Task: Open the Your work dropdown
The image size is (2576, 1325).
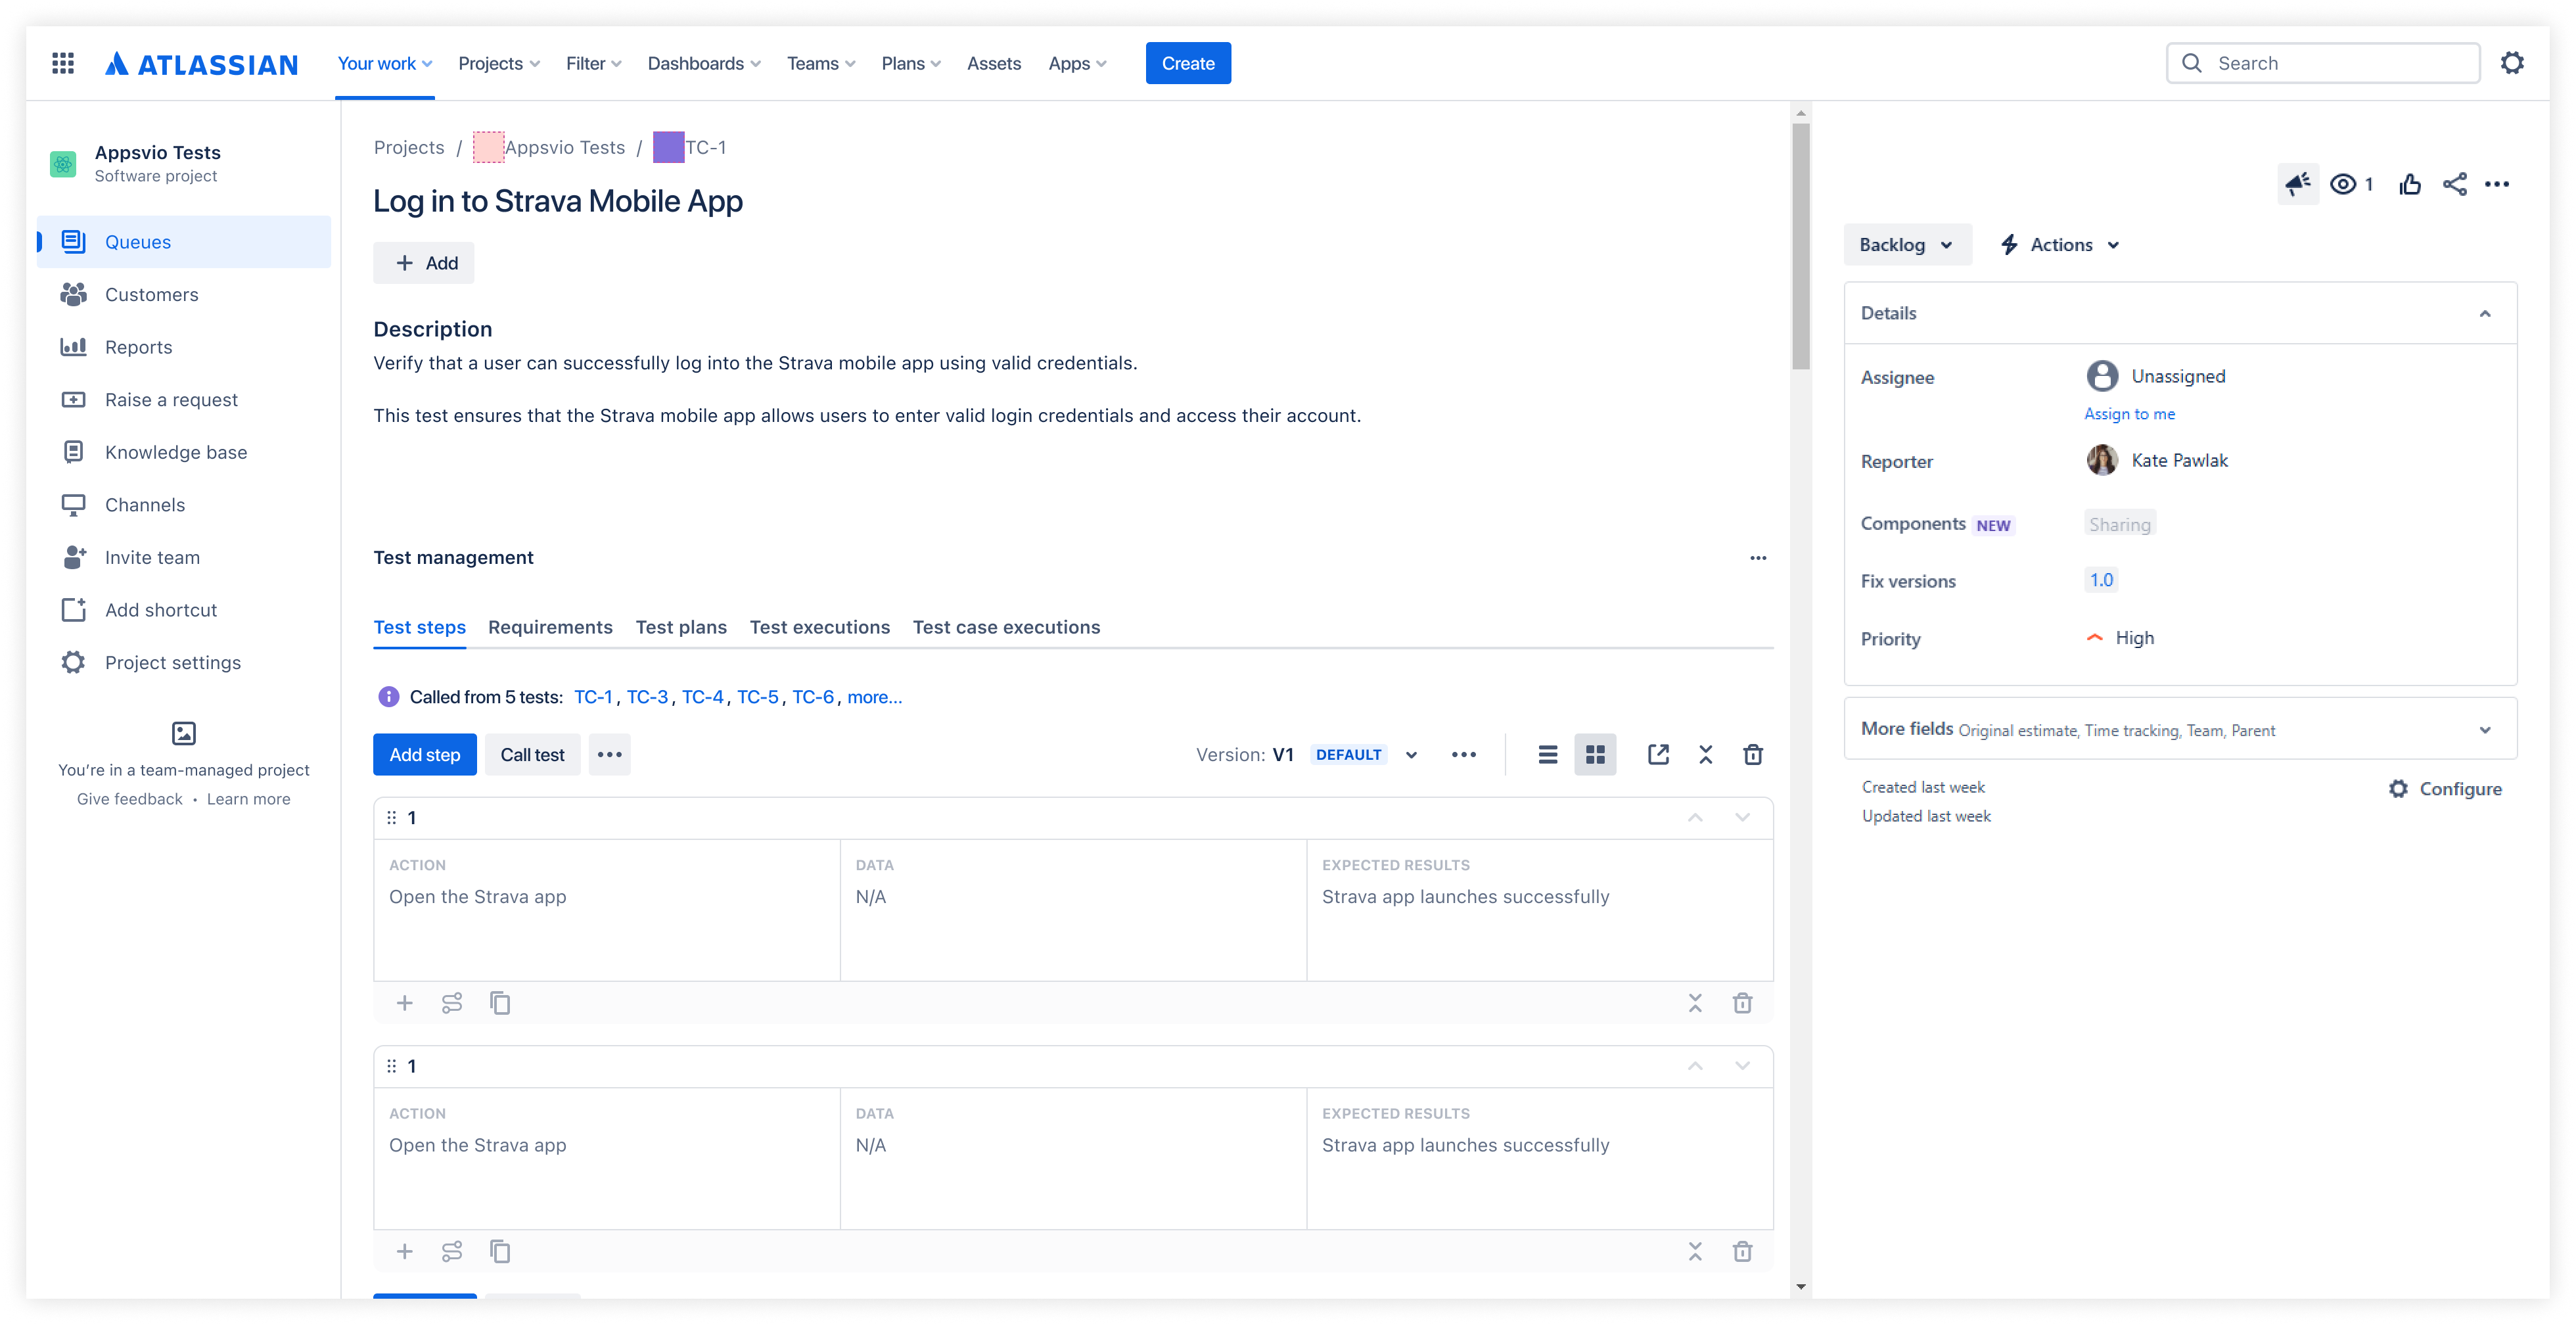Action: [385, 63]
